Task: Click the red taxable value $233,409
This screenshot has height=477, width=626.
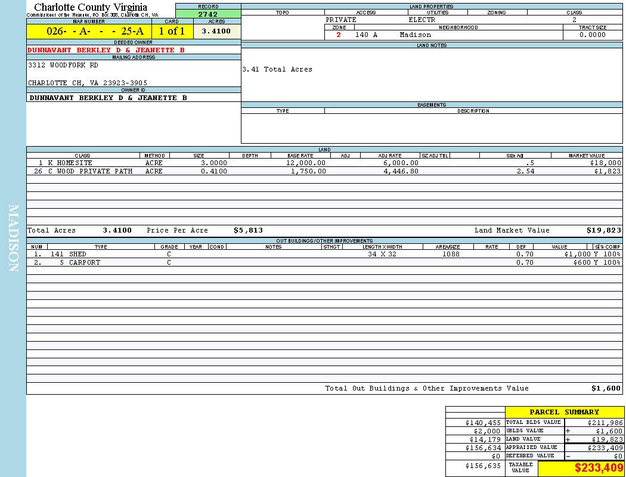Action: (599, 468)
